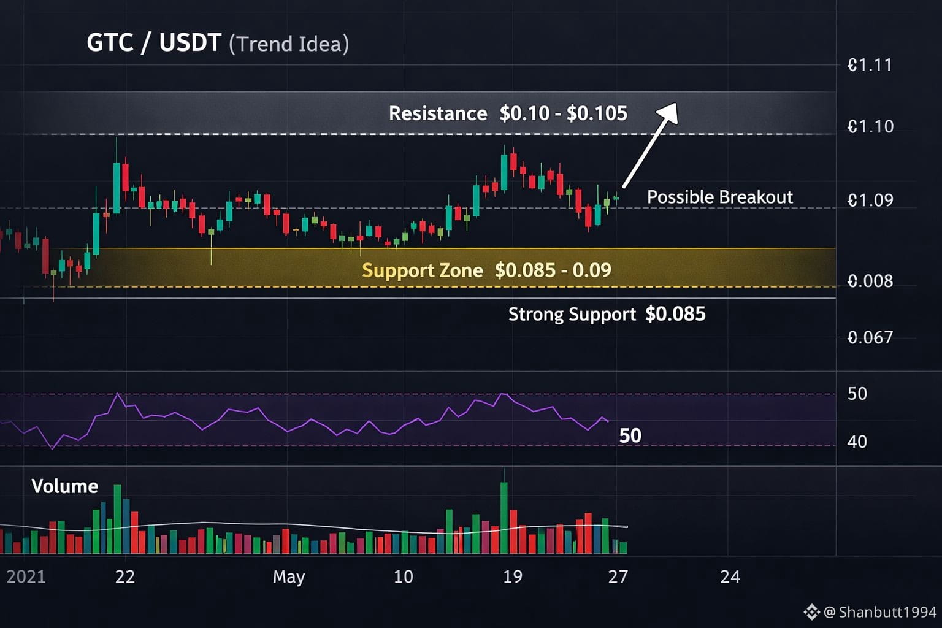Click the 2021 date axis label
Viewport: 942px width, 628px height.
[26, 576]
